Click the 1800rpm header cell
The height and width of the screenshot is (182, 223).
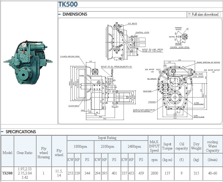click(80, 147)
